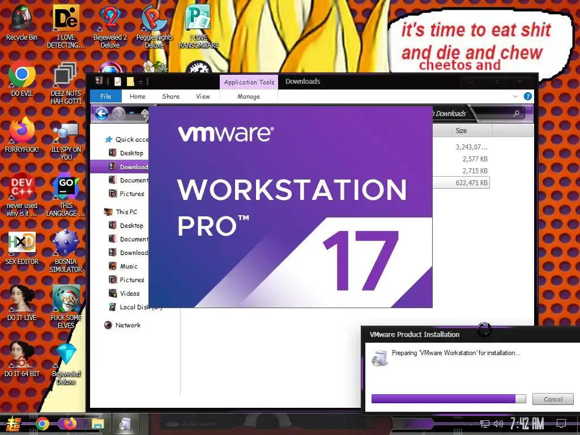Click the Explorer Forward arrow button
Screen dimensions: 580x435
tap(119, 113)
